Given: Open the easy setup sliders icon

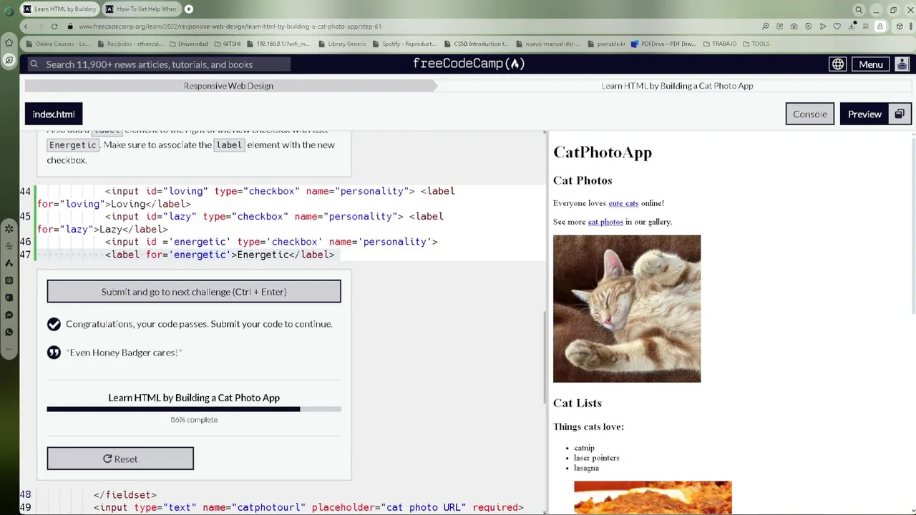Looking at the screenshot, I should (x=866, y=26).
